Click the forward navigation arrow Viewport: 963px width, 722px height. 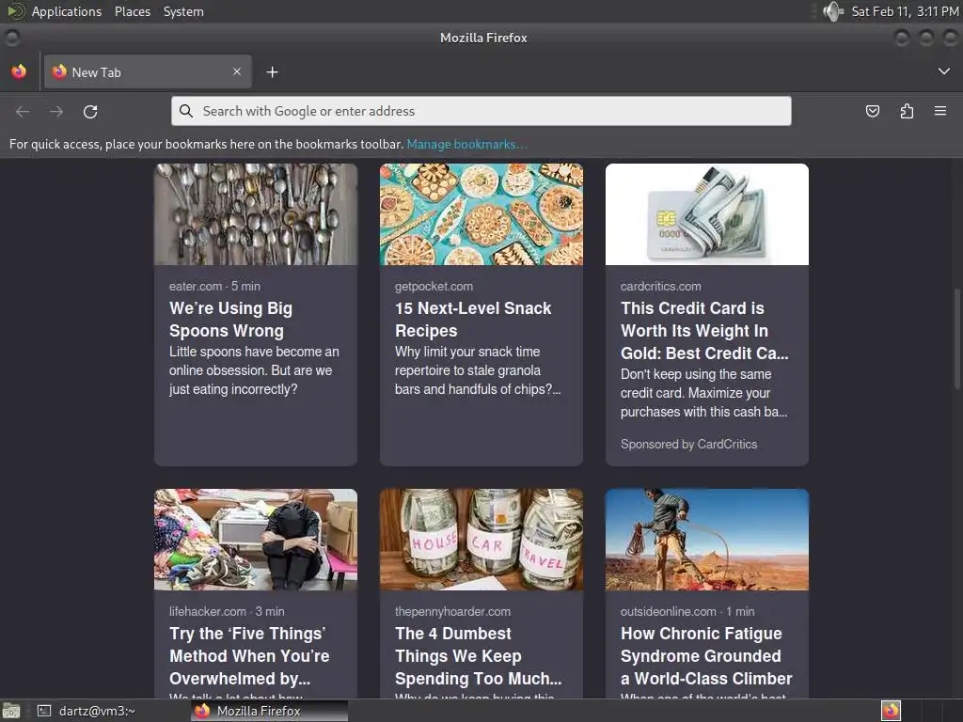pos(56,111)
